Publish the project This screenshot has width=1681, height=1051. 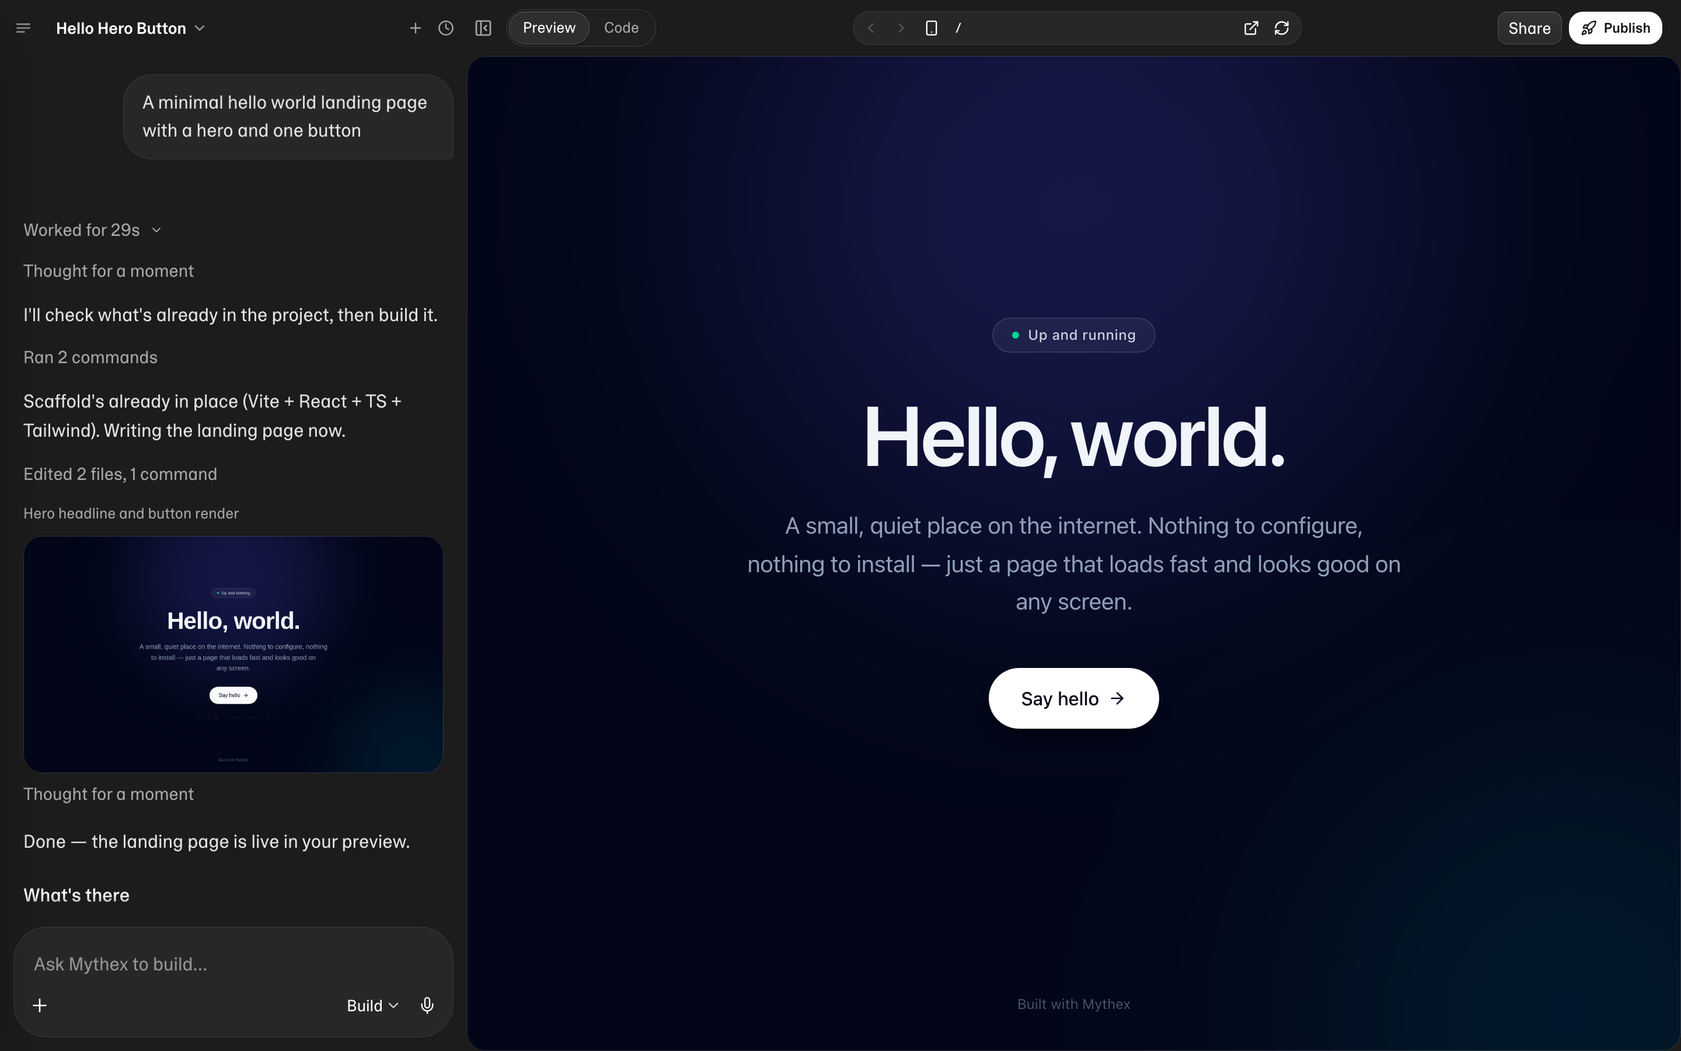pos(1615,28)
